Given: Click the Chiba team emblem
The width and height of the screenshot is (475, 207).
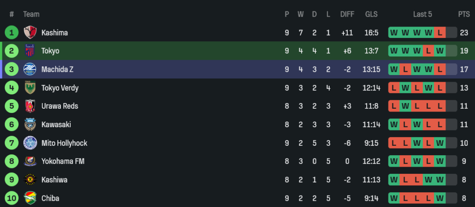Looking at the screenshot, I should 30,198.
